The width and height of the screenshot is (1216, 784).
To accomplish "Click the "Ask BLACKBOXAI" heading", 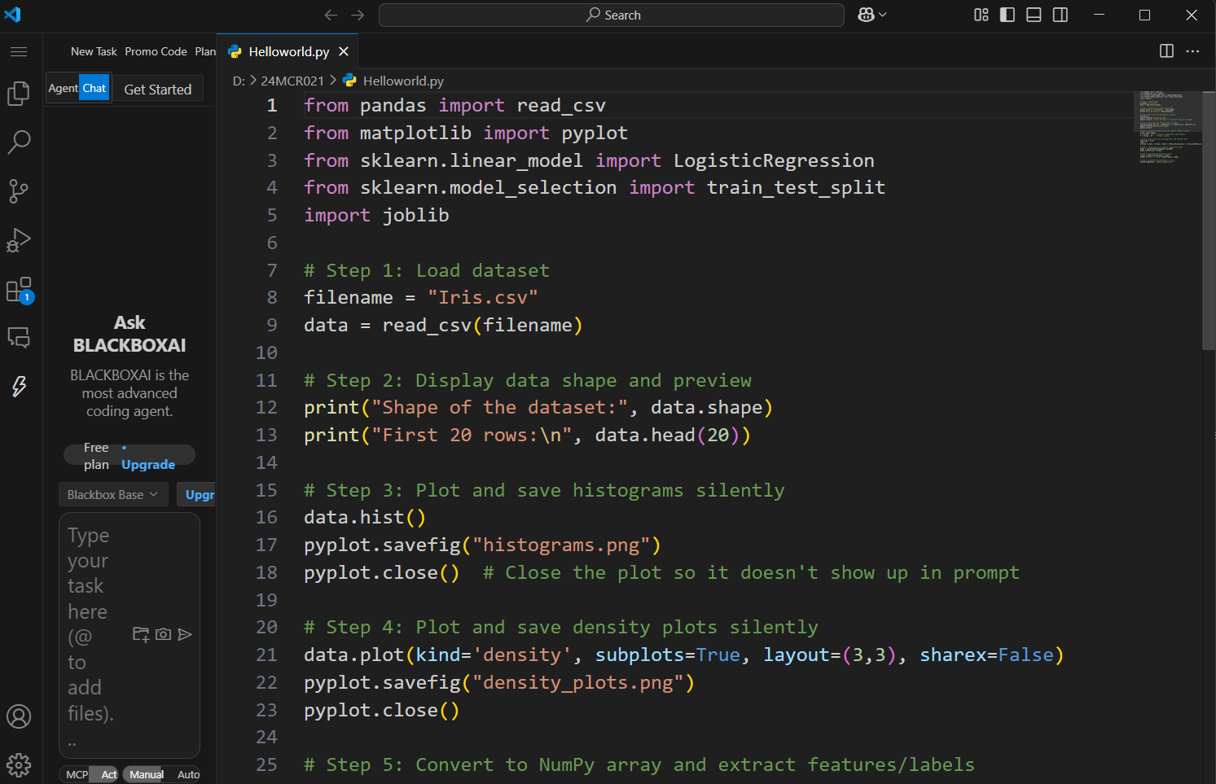I will 130,334.
